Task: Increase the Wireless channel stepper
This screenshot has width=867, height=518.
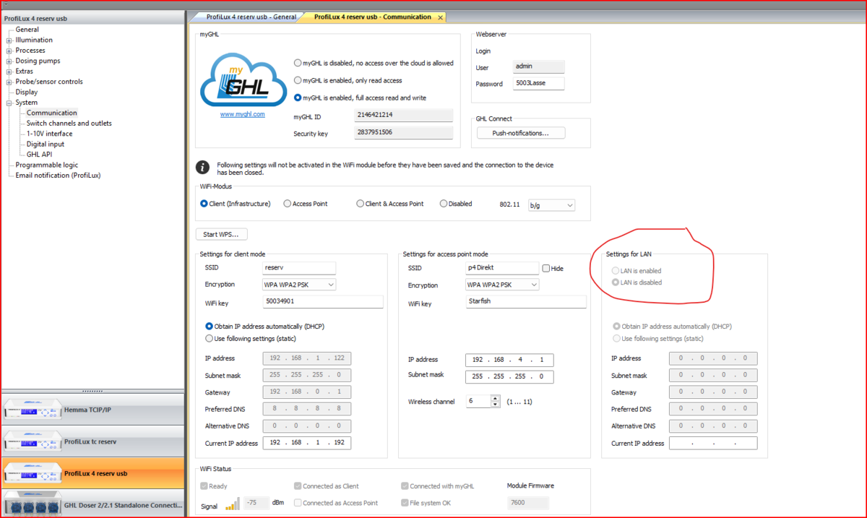Action: click(495, 398)
